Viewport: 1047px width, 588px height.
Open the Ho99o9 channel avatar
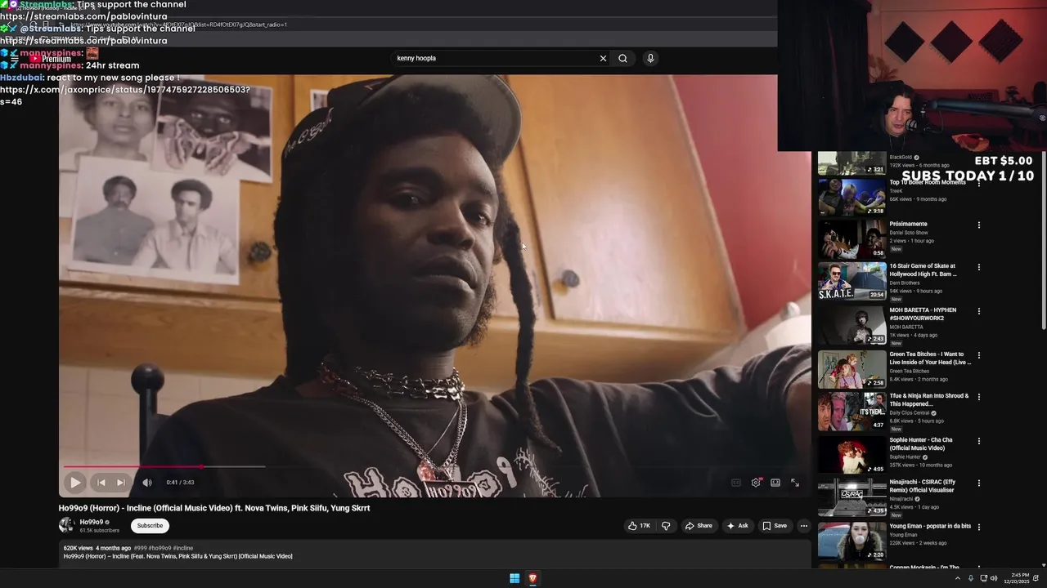click(x=66, y=525)
